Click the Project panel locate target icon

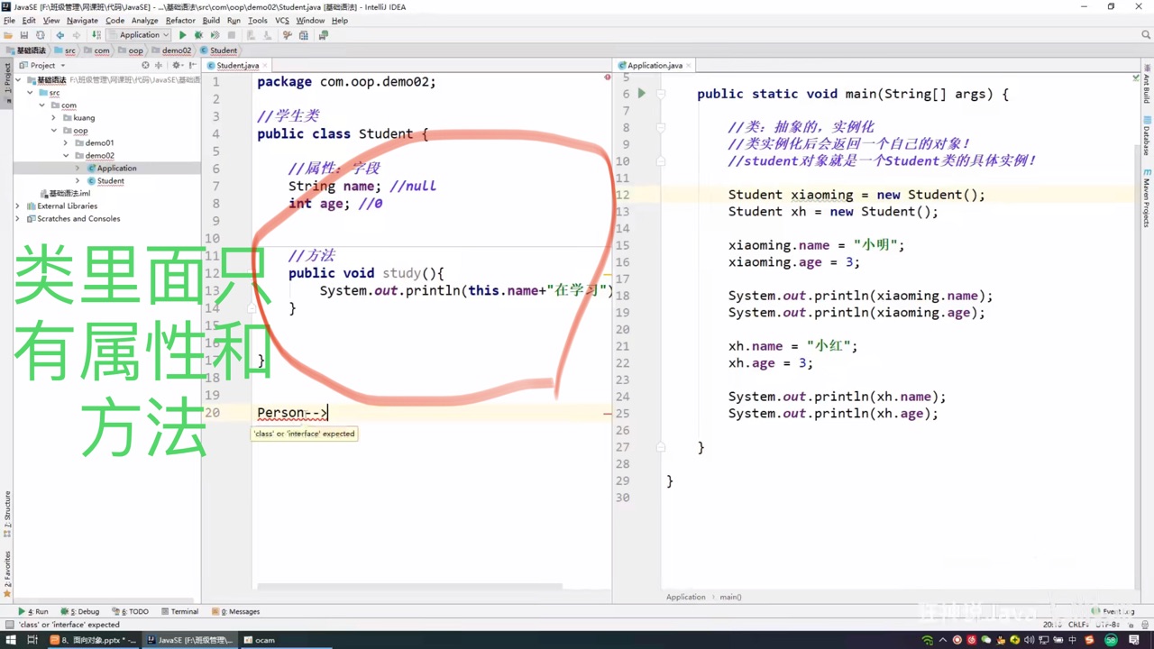tap(145, 65)
